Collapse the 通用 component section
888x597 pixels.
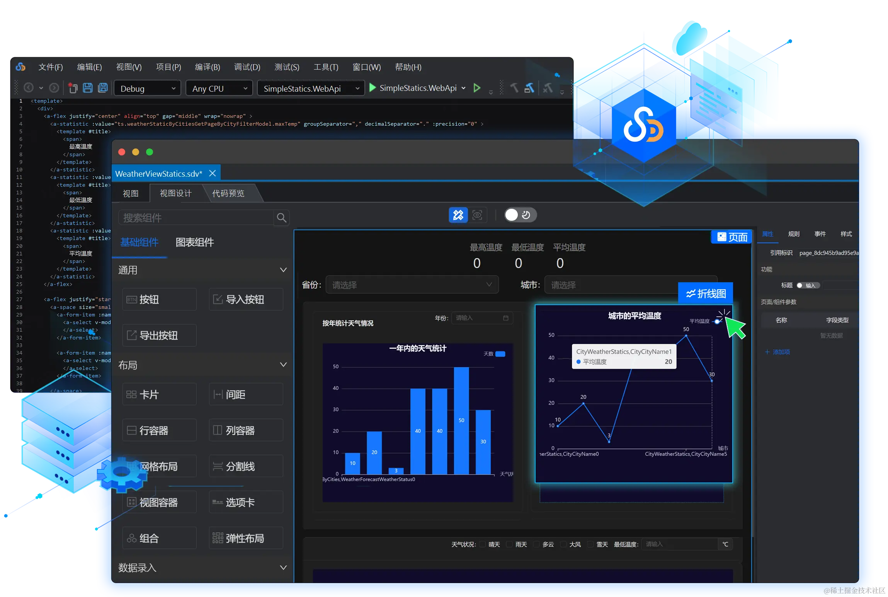point(283,270)
